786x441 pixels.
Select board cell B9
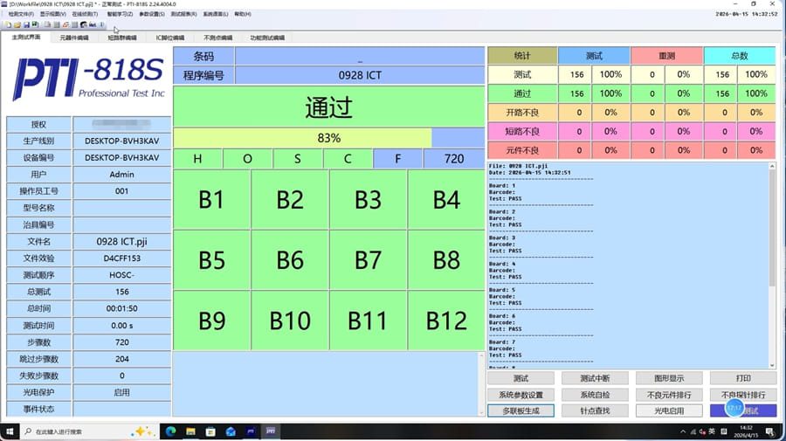[211, 320]
